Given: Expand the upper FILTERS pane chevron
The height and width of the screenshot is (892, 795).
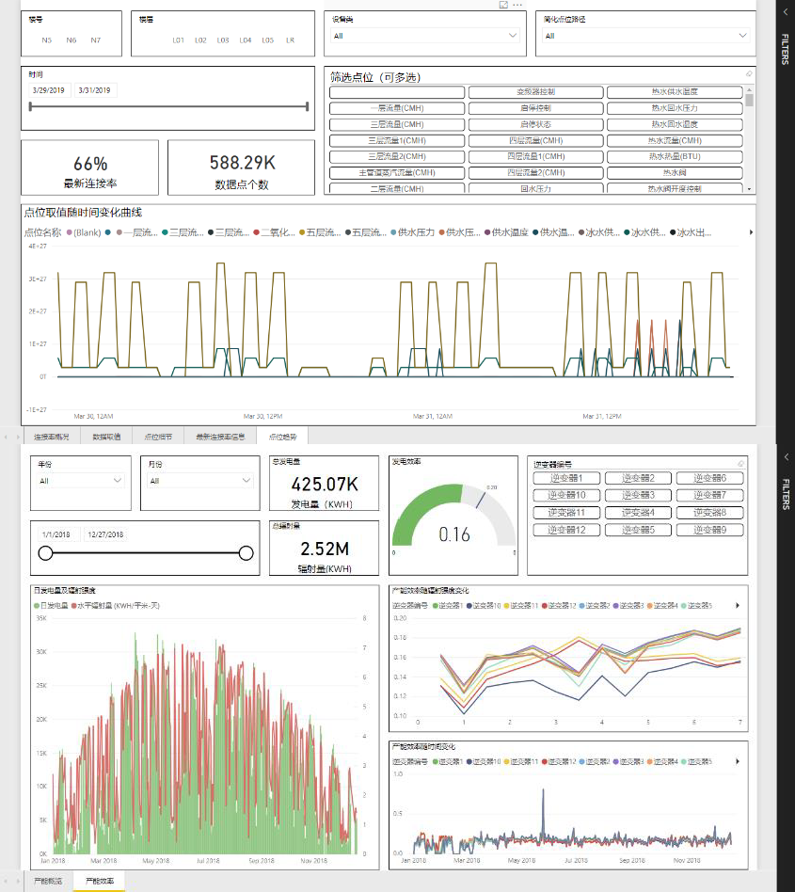Looking at the screenshot, I should [x=784, y=11].
